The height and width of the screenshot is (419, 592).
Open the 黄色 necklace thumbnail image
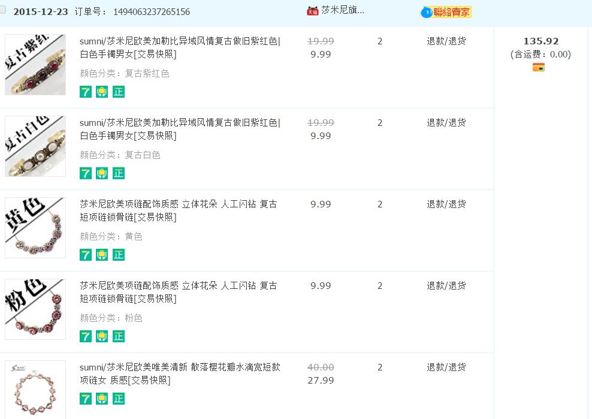(x=35, y=228)
